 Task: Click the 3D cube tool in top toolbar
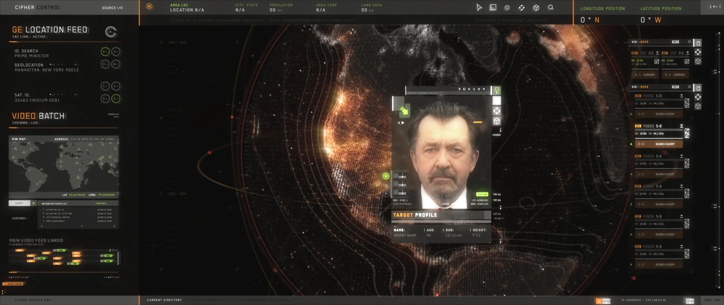click(536, 8)
